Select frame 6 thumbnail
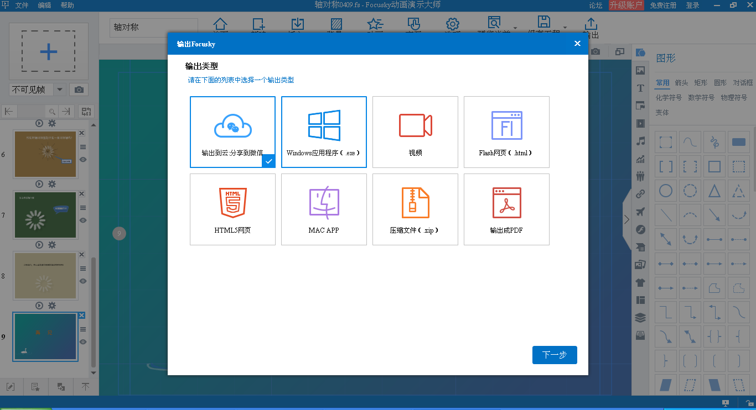 (x=45, y=154)
